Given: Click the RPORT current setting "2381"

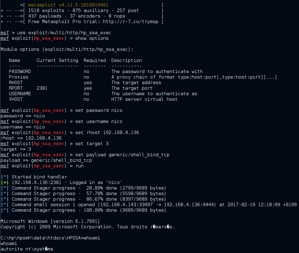Looking at the screenshot, I should coord(42,88).
